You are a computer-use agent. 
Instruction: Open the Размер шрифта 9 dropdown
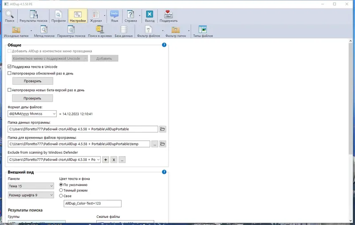31,195
